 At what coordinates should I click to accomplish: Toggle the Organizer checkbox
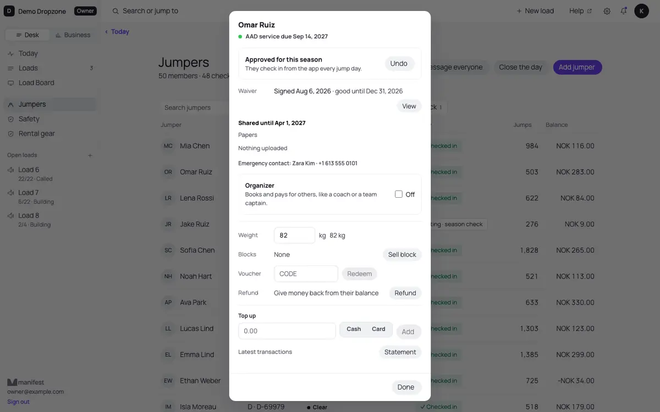click(399, 194)
